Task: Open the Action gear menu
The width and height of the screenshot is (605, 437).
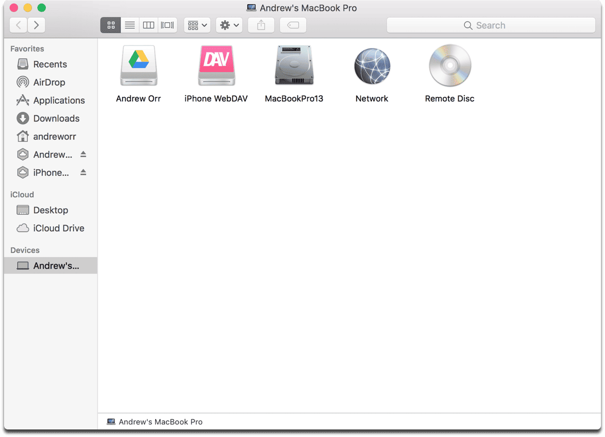Action: click(229, 25)
